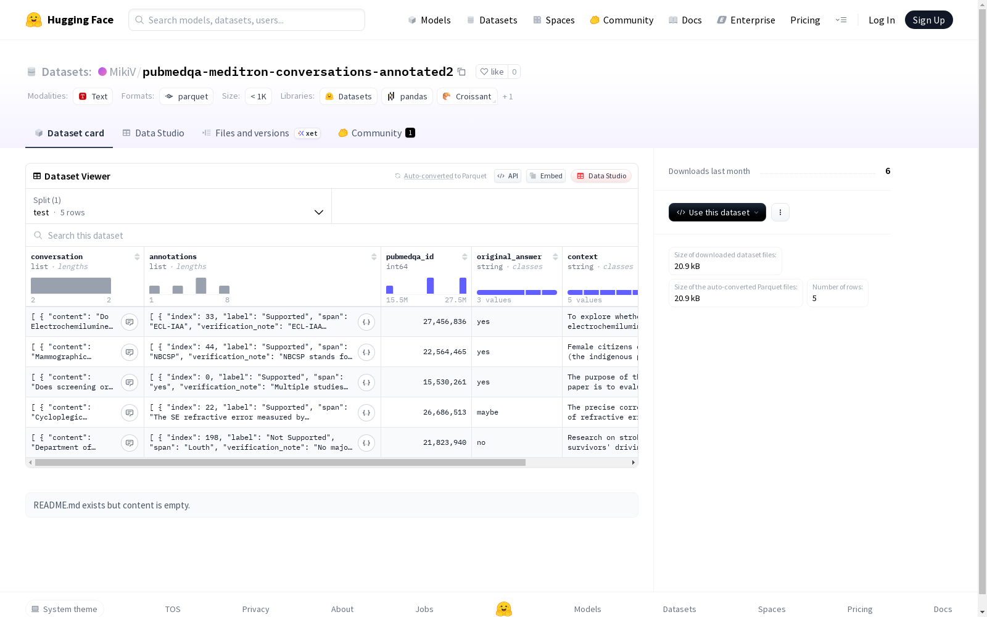Click the Hugging Face logo icon
This screenshot has width=987, height=617.
point(34,20)
